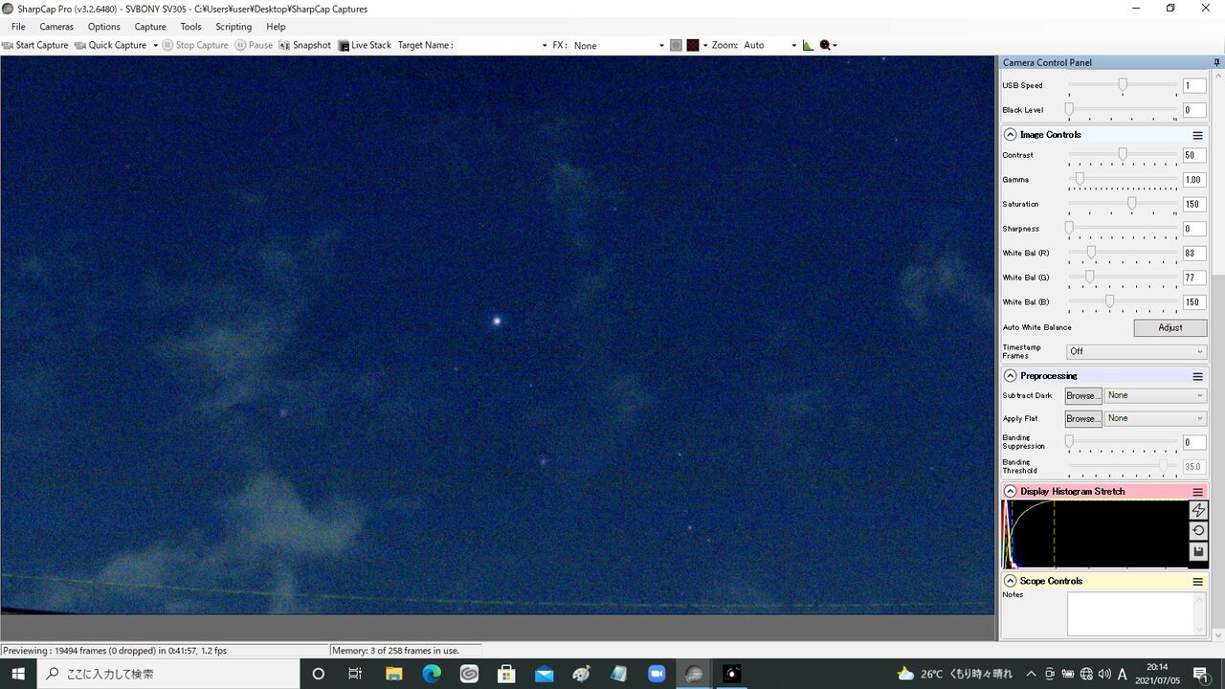Adjust the Saturation slider
The width and height of the screenshot is (1225, 689).
point(1123,204)
